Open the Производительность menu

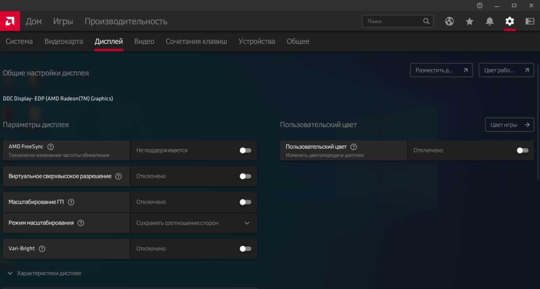coord(126,21)
